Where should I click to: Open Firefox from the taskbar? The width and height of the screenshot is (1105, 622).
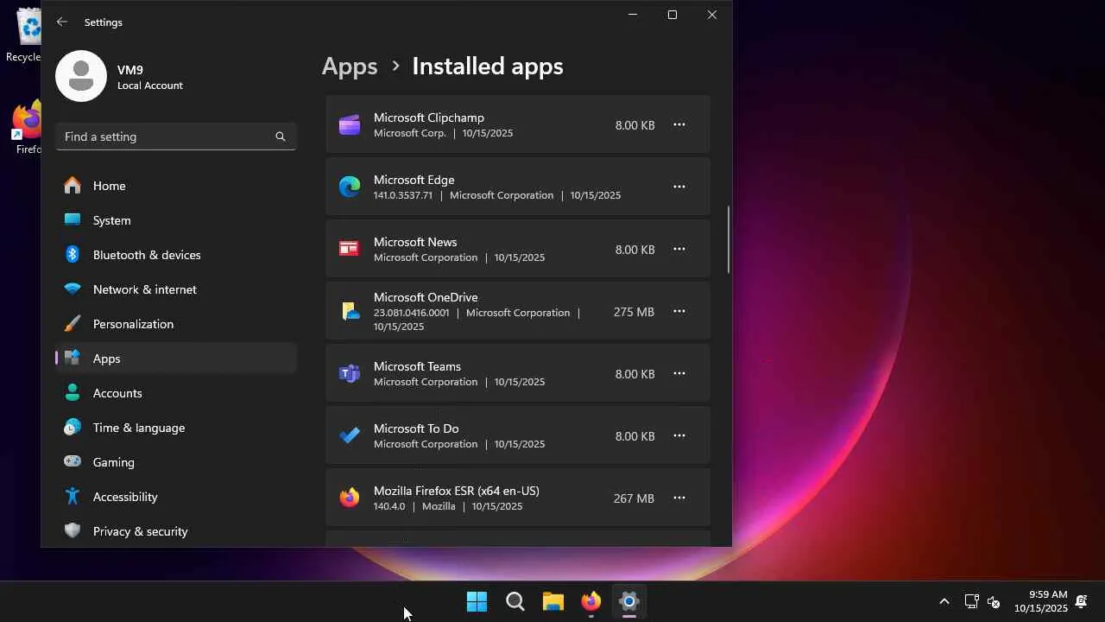(x=591, y=601)
